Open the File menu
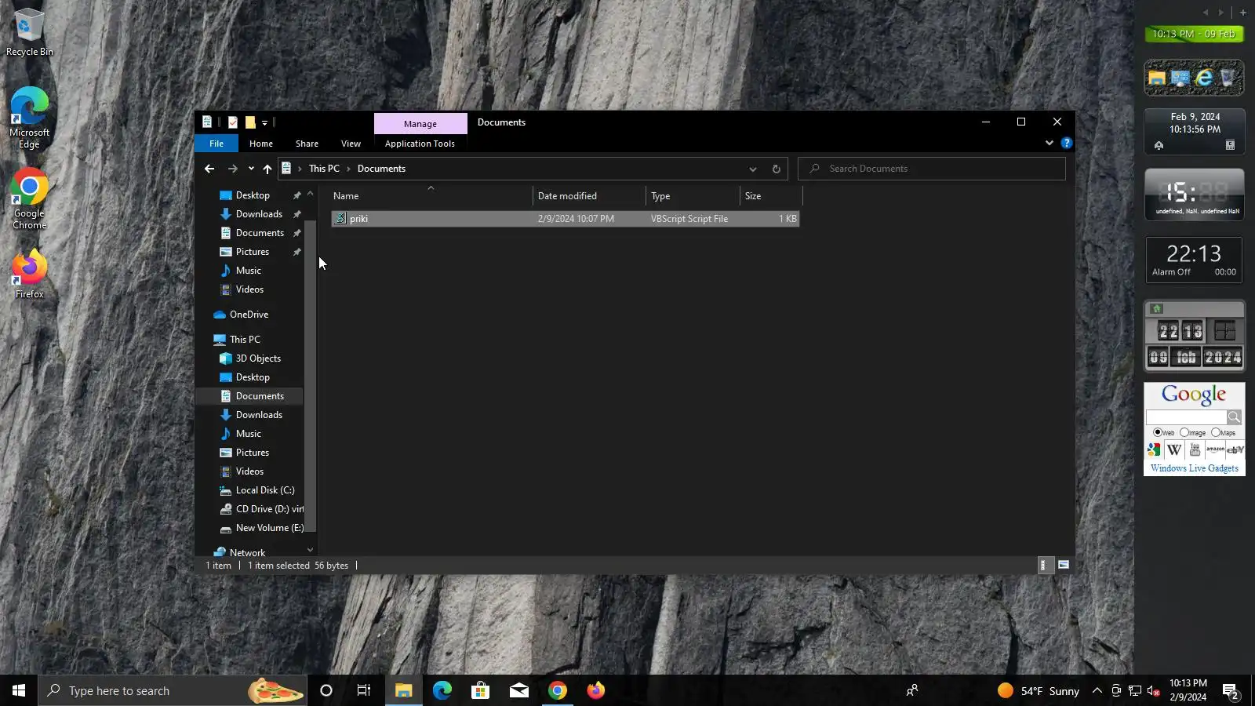The width and height of the screenshot is (1255, 706). point(216,144)
